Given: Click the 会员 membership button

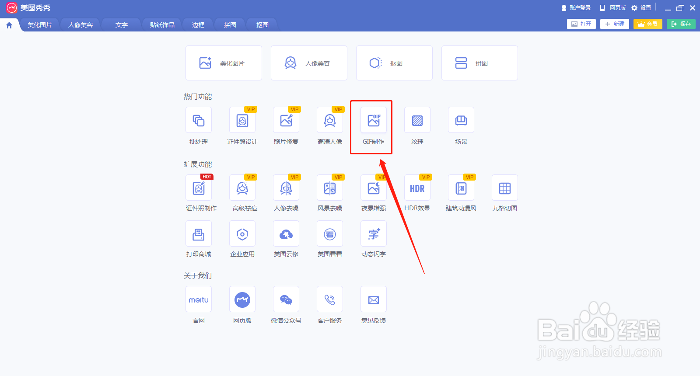Looking at the screenshot, I should pos(648,24).
